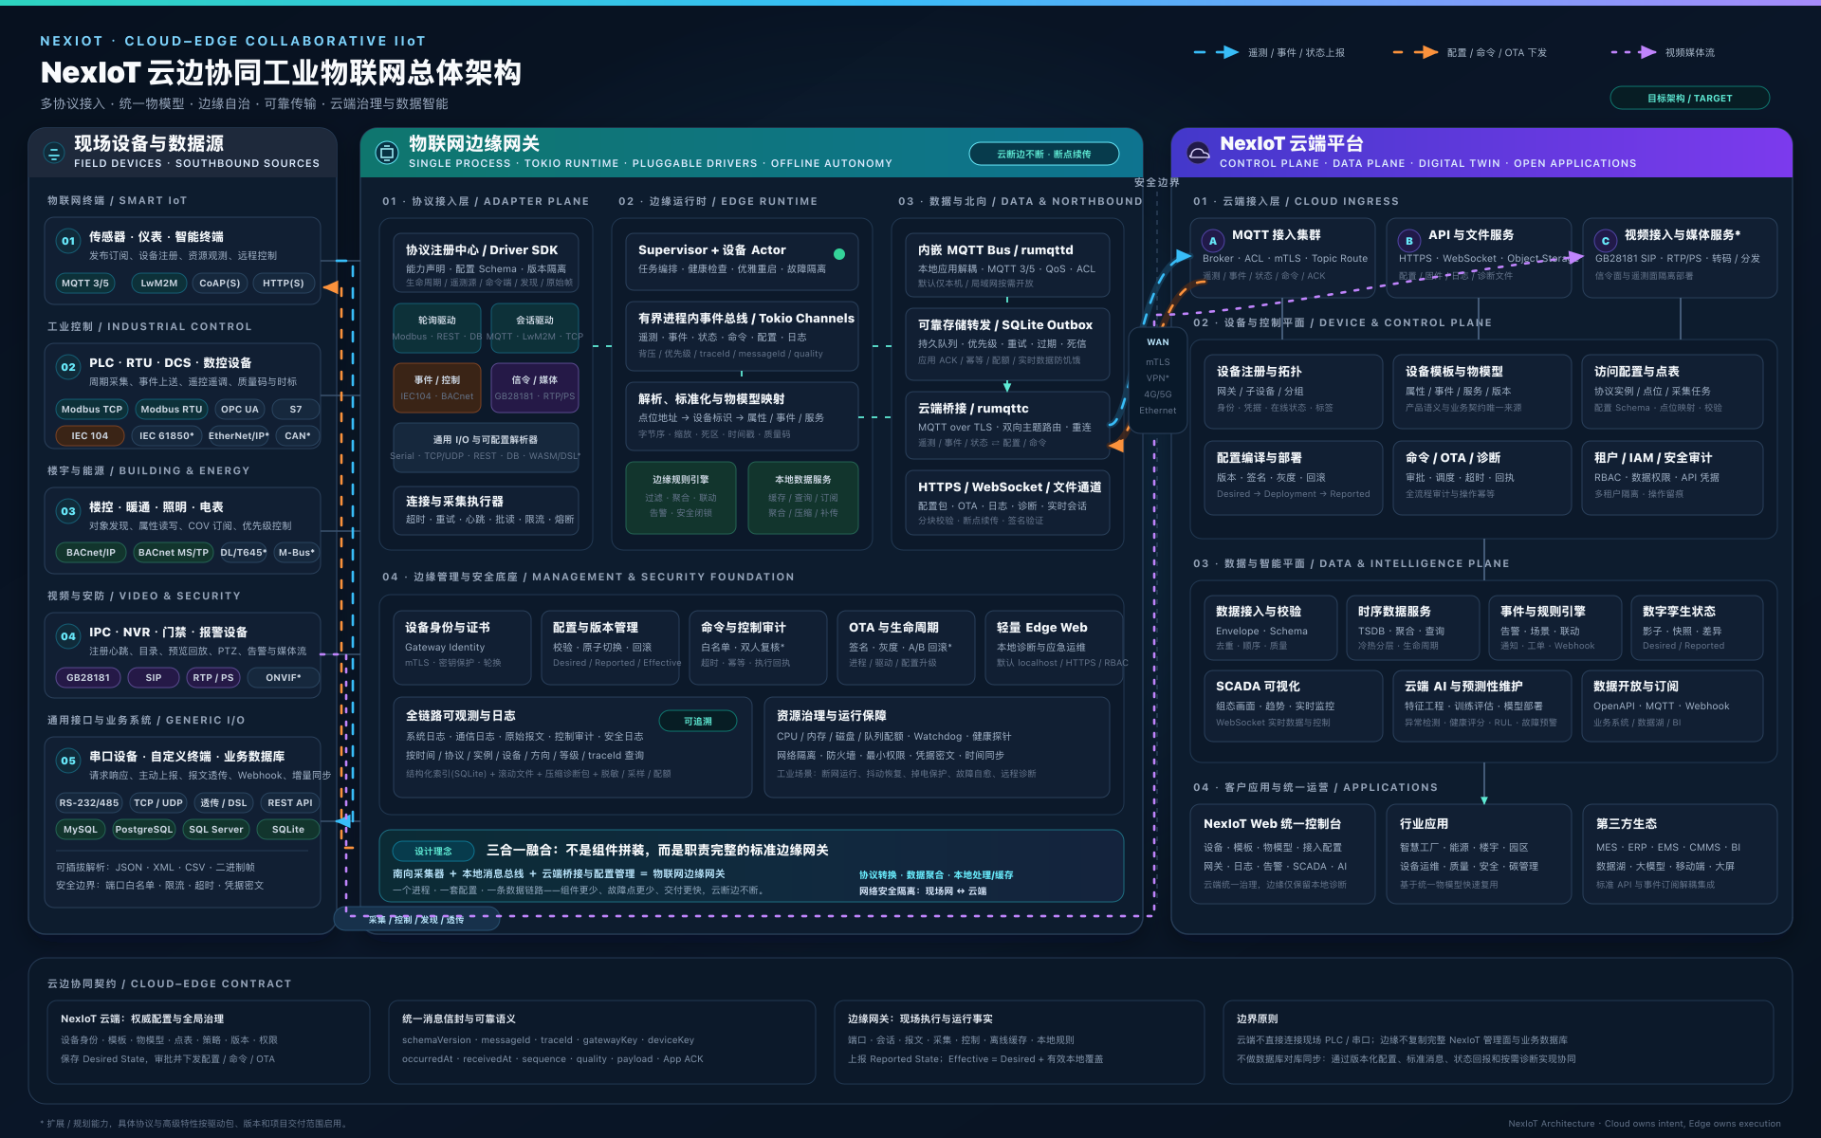Open the 时序数据服务 card
The height and width of the screenshot is (1138, 1821).
click(1413, 627)
